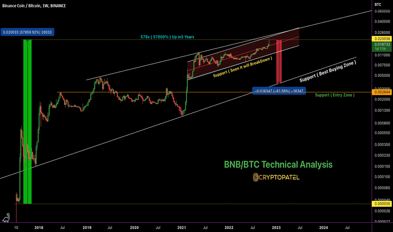Click the BNB/BTC Technical Analysis heading text

[278, 165]
